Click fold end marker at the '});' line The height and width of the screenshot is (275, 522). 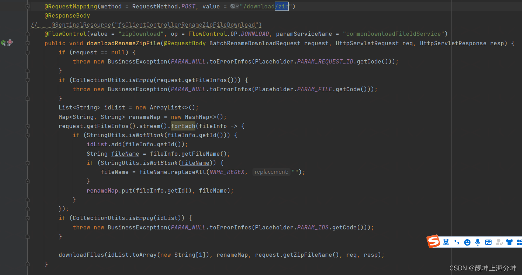tap(27, 209)
